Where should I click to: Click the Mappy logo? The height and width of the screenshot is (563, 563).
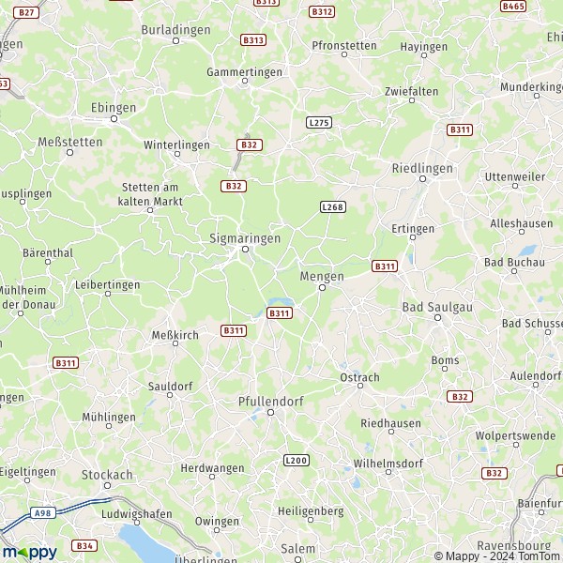(x=30, y=553)
